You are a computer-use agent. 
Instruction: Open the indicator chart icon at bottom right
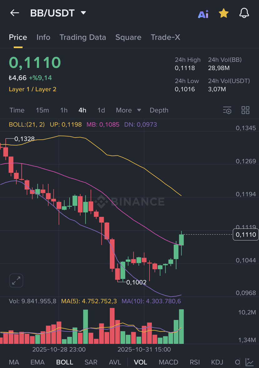click(250, 362)
